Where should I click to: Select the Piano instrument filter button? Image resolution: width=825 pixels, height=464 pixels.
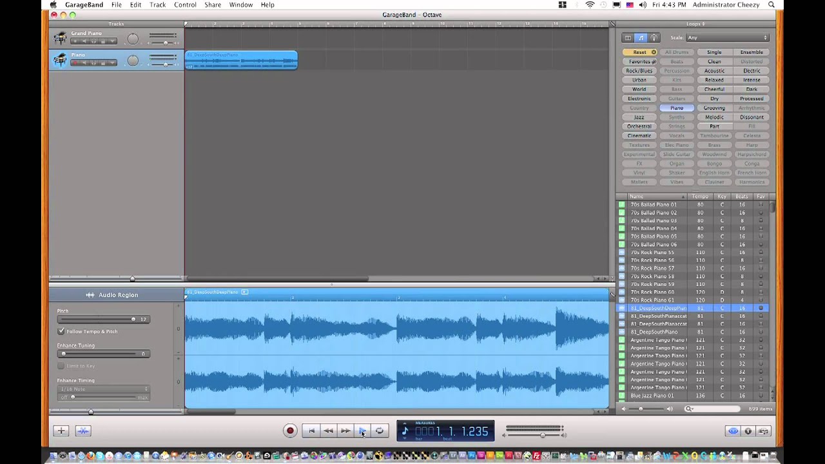tap(677, 108)
